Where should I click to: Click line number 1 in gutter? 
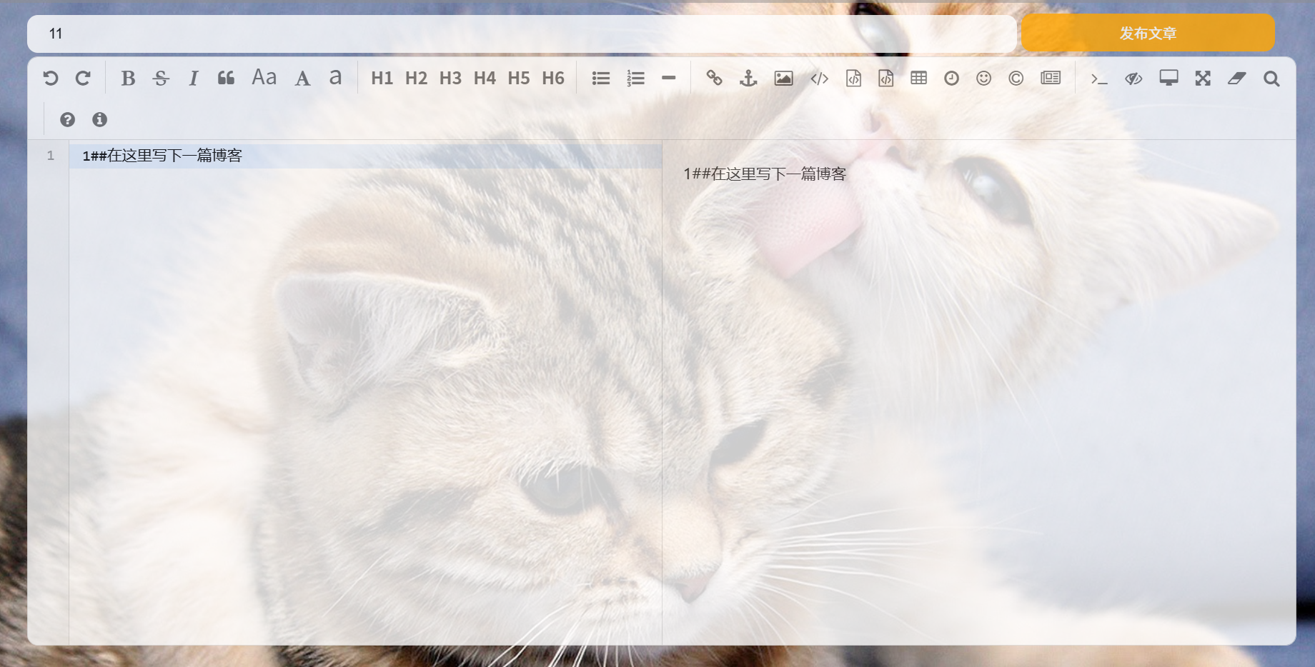click(50, 155)
